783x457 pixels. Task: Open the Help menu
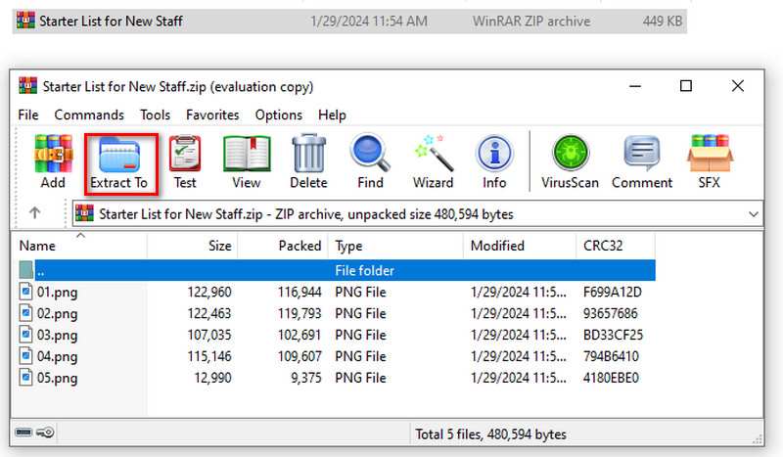(x=332, y=114)
